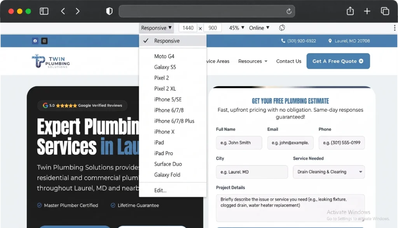Click the Phone input field
Screen dimensions: 398x228
click(342, 143)
